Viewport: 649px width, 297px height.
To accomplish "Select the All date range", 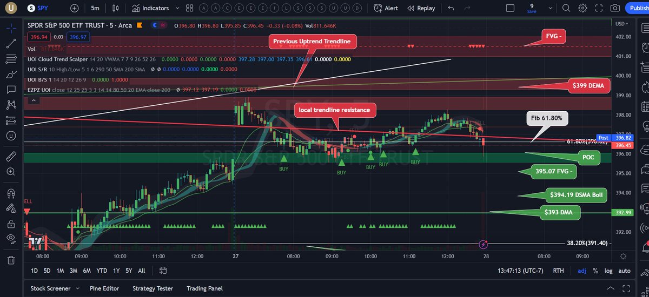I will [142, 271].
